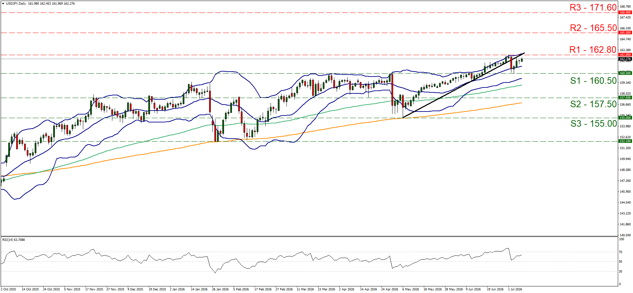Click the RSI 70 level scale label
Screen dimensions: 633x293
620,252
